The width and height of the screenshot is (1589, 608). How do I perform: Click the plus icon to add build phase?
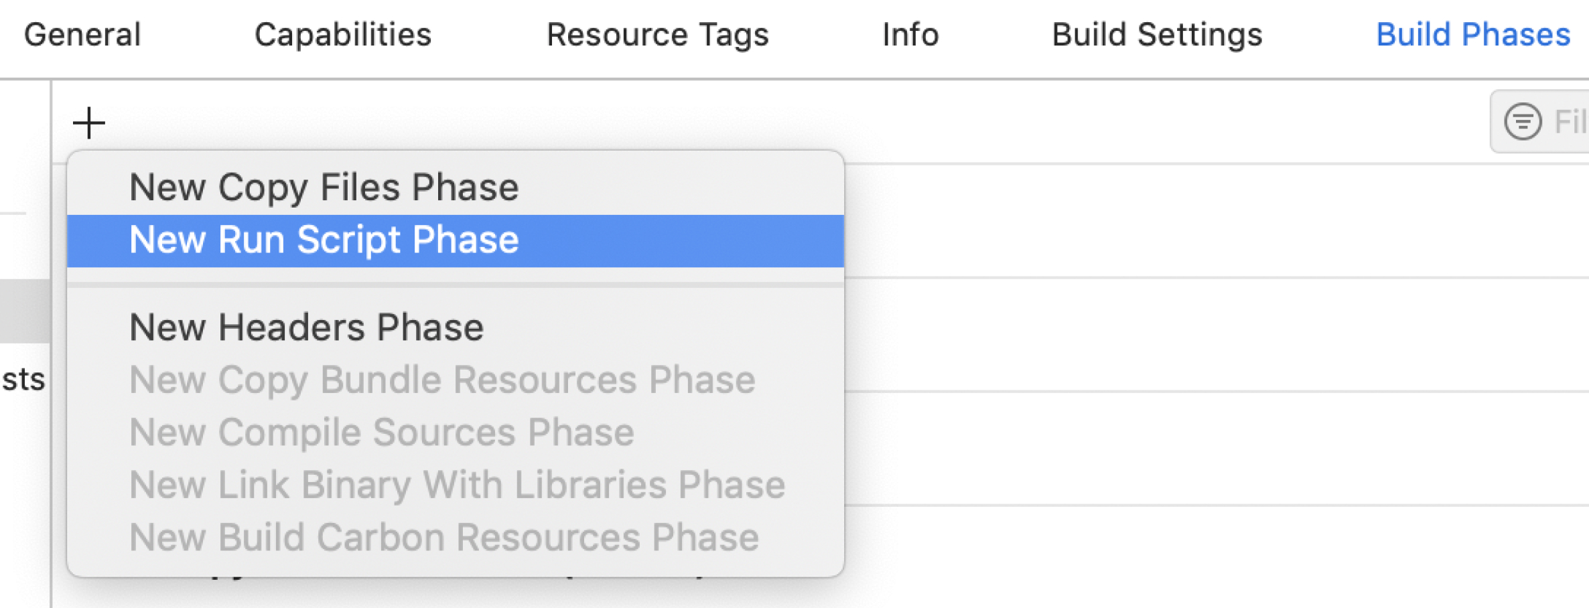coord(88,123)
